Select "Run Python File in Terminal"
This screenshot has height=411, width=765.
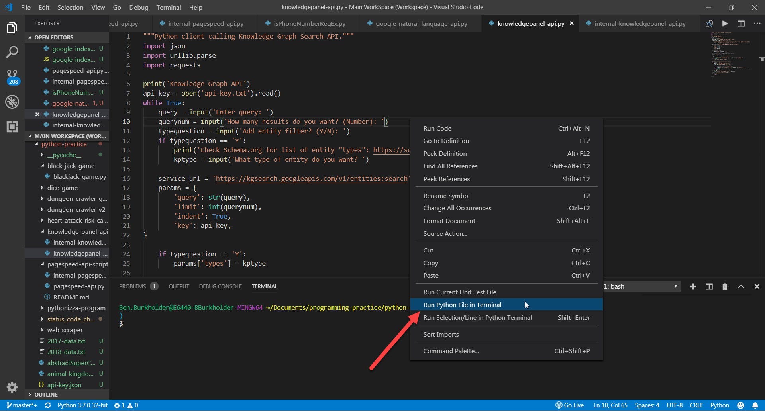(462, 304)
